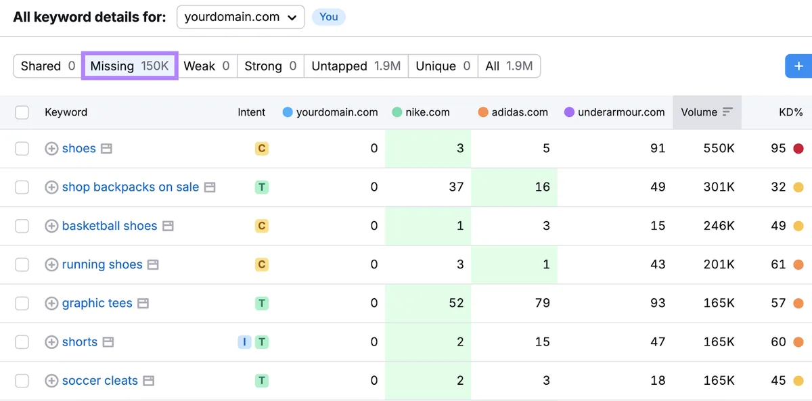Click the Intent column header
The width and height of the screenshot is (812, 401).
tap(252, 112)
